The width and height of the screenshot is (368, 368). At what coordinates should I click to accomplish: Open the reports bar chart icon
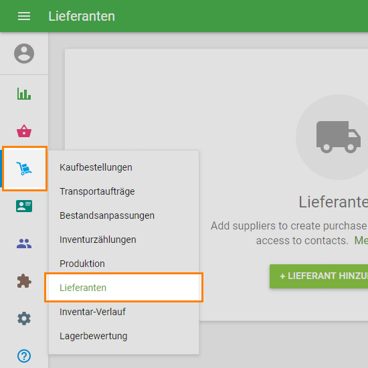[x=24, y=94]
